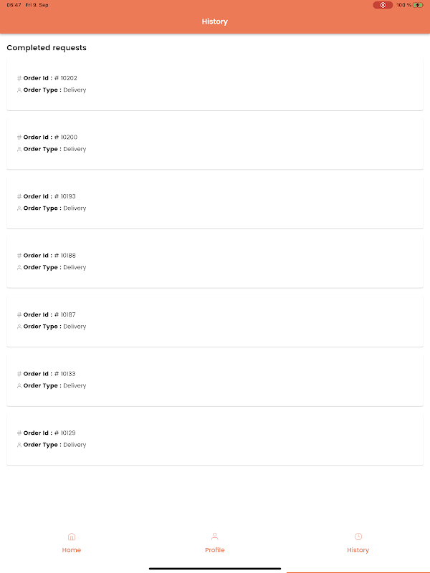Click hash icon beside Order Id 10193
The width and height of the screenshot is (430, 573).
coord(19,196)
